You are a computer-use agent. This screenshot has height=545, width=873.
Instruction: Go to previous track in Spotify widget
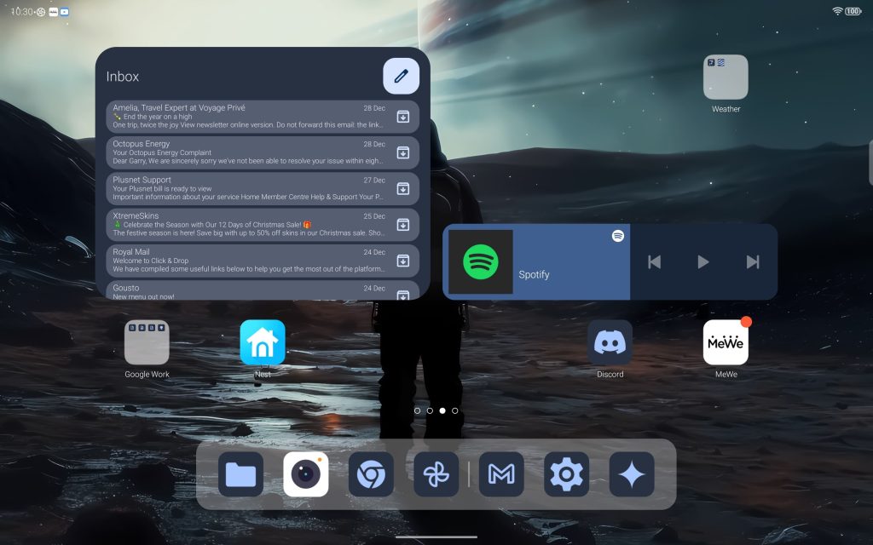click(x=654, y=262)
